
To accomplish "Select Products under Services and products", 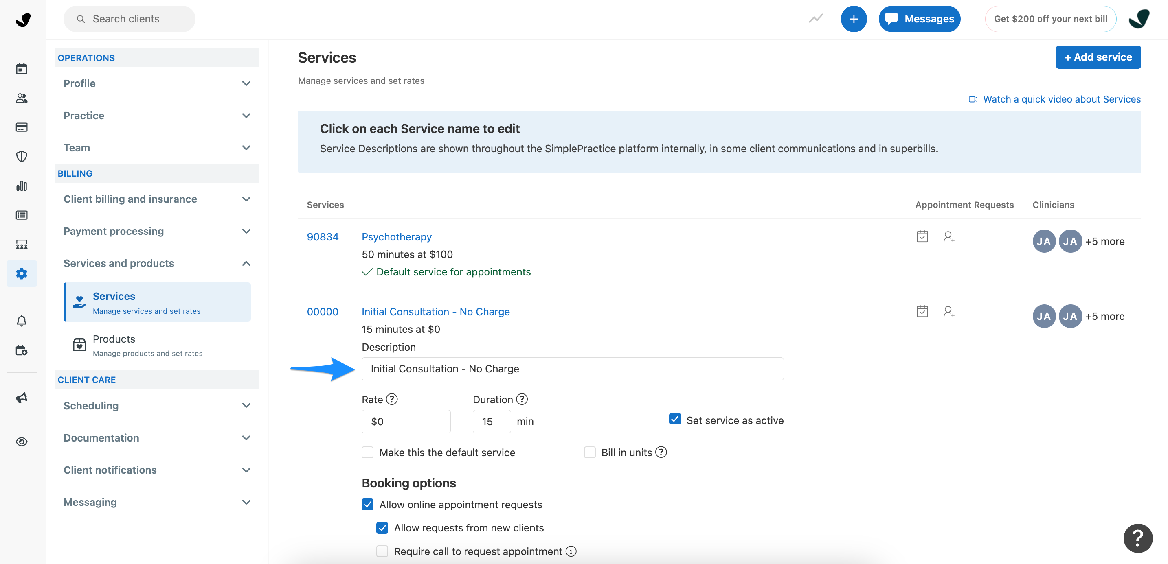I will 114,339.
